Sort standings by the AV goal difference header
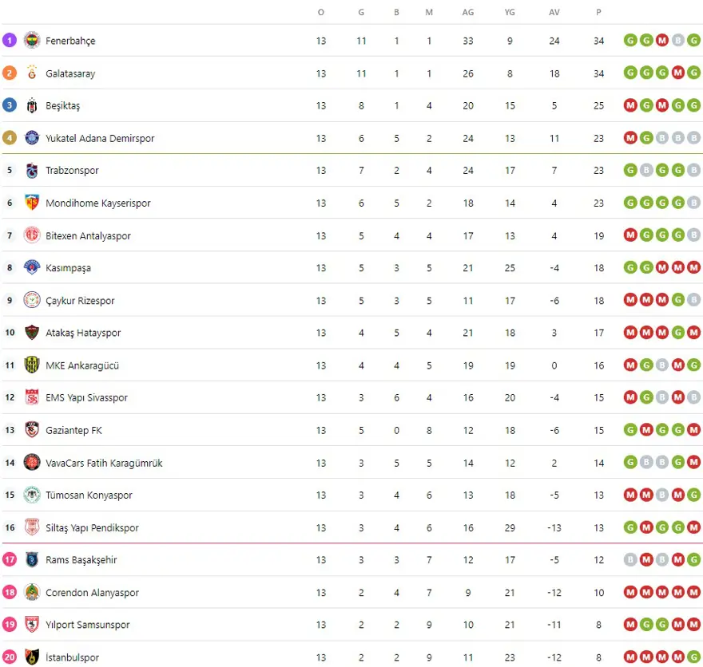 pyautogui.click(x=554, y=12)
